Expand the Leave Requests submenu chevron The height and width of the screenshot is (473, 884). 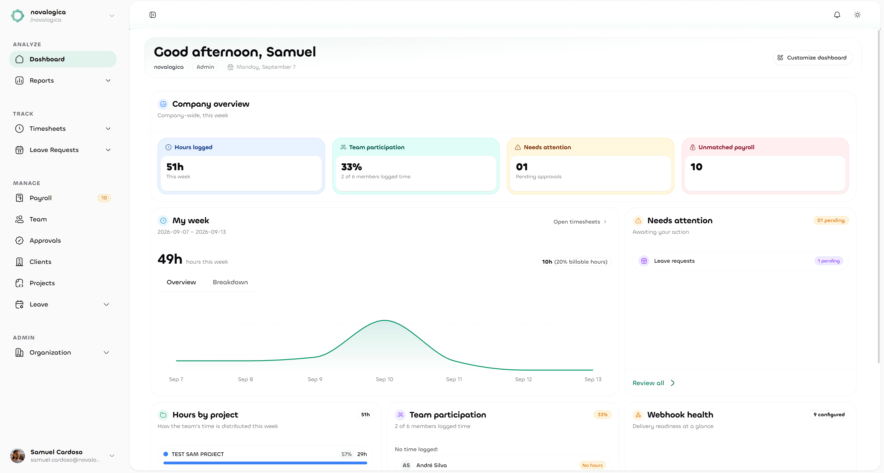108,150
